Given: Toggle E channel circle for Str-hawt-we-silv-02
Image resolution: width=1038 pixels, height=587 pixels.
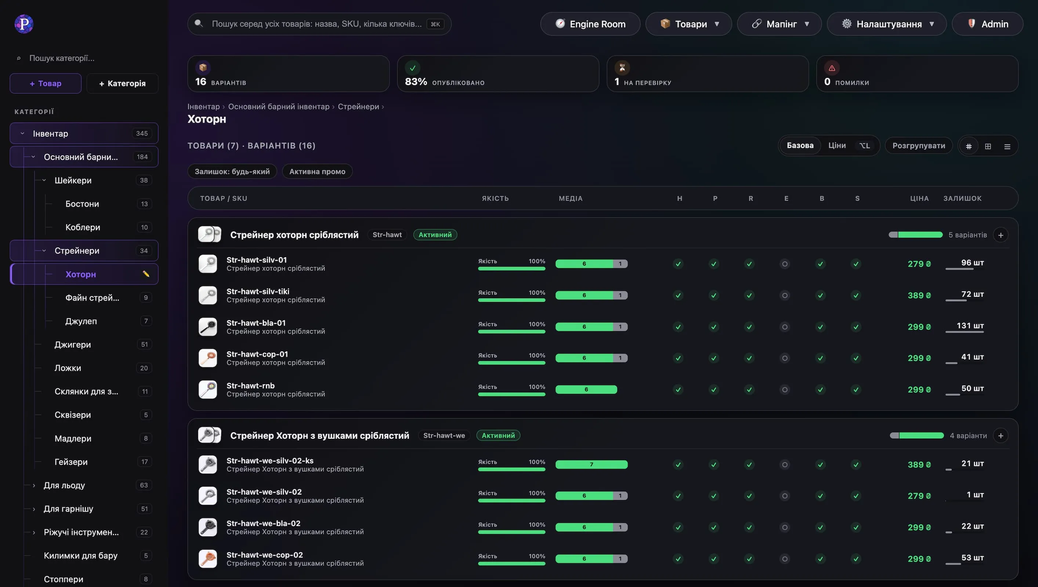Looking at the screenshot, I should [785, 496].
